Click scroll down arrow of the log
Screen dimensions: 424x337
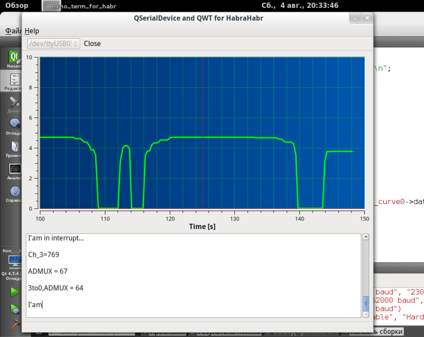tap(366, 314)
